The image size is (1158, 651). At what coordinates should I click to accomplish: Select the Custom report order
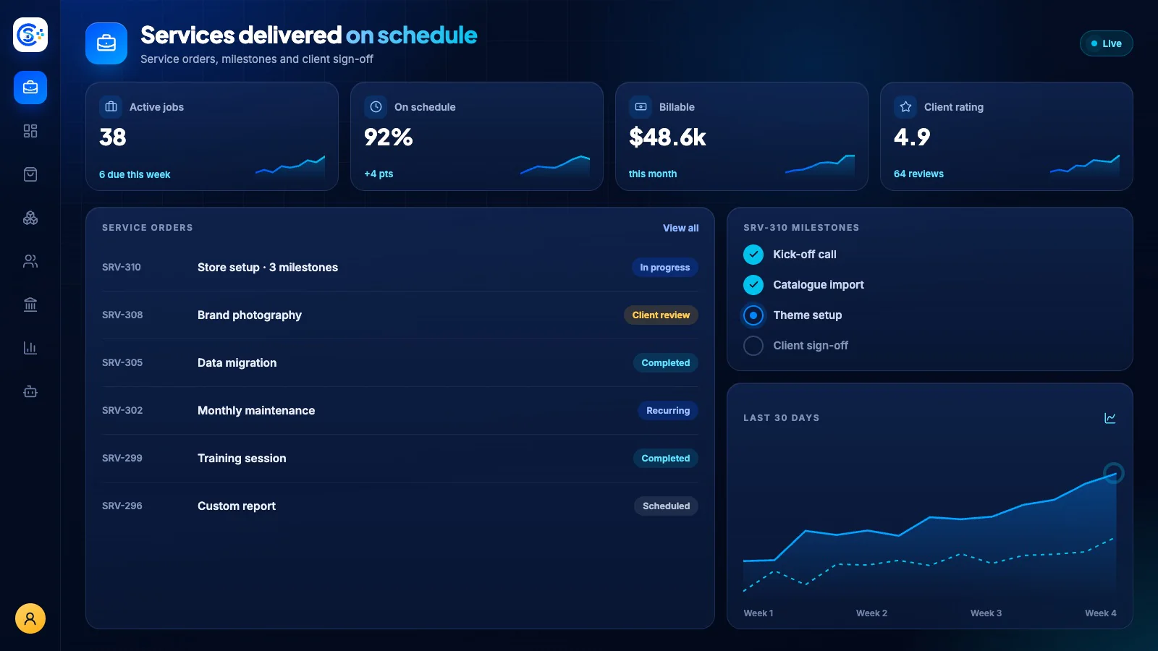(400, 506)
